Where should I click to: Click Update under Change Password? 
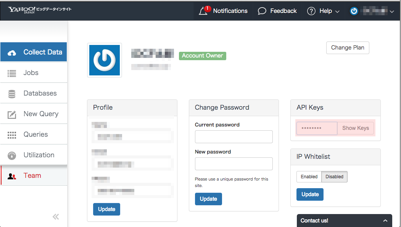point(208,199)
